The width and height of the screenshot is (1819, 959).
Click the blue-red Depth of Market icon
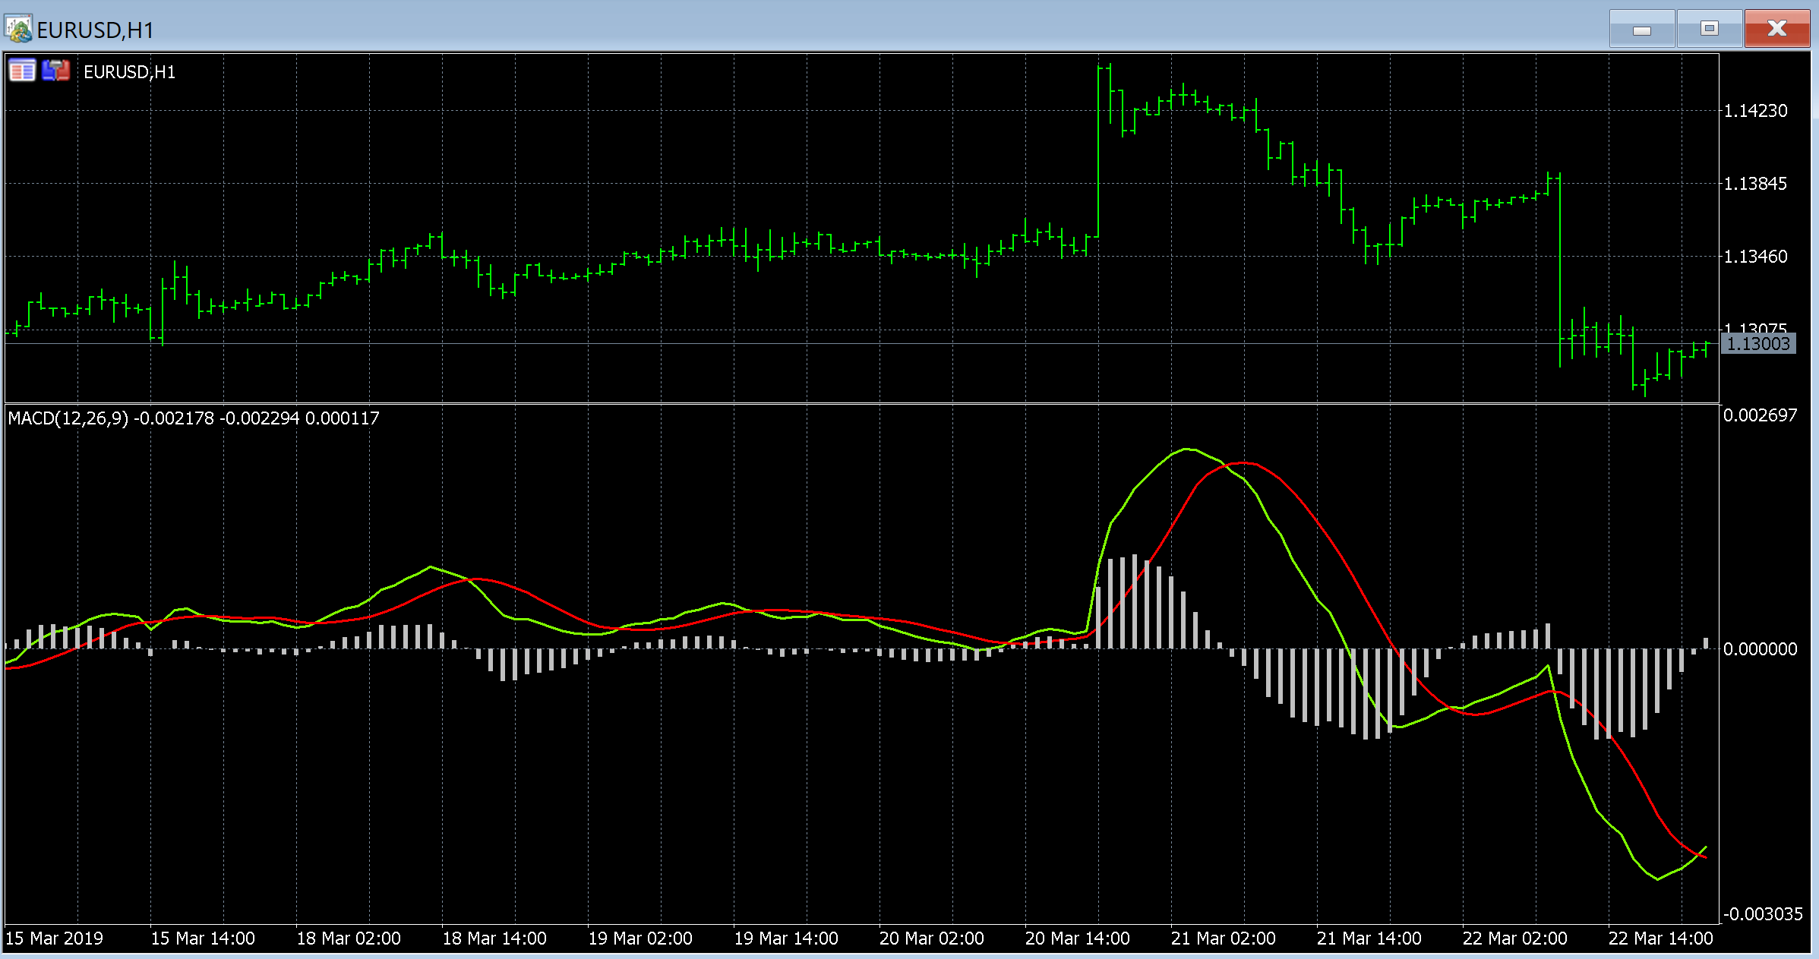pyautogui.click(x=55, y=71)
